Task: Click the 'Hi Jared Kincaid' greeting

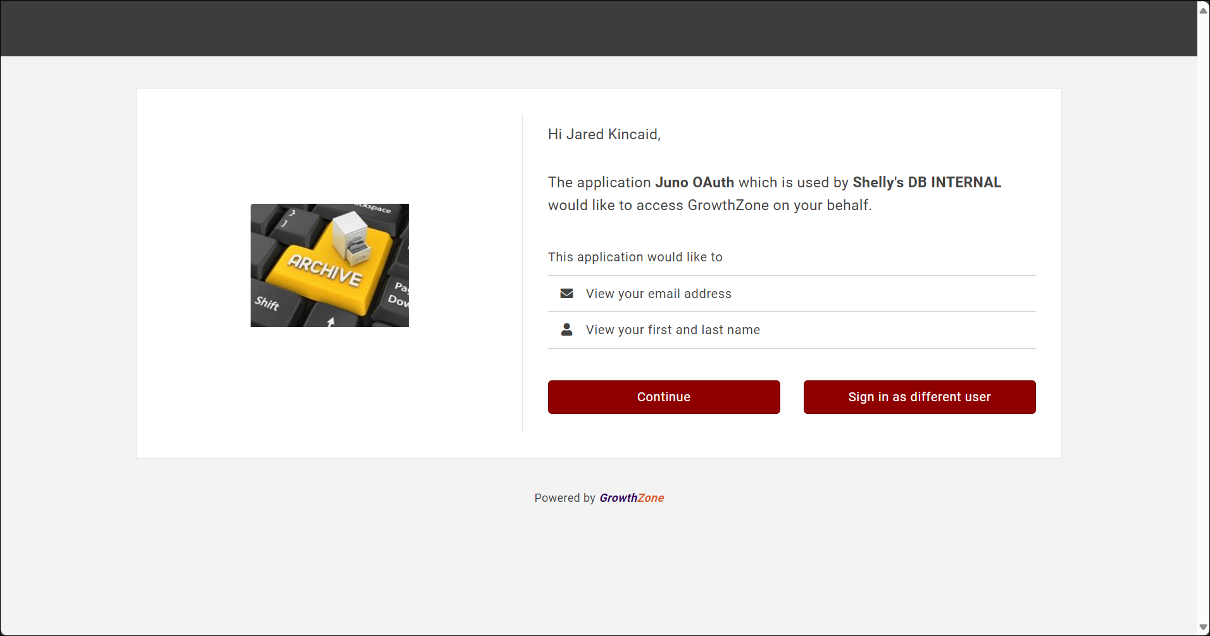Action: [x=604, y=134]
